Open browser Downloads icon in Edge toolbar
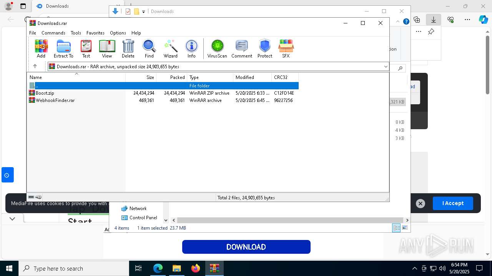The width and height of the screenshot is (492, 276). click(x=434, y=20)
